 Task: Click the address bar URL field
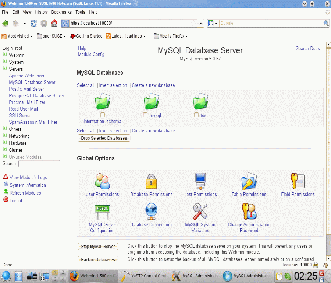coord(130,23)
